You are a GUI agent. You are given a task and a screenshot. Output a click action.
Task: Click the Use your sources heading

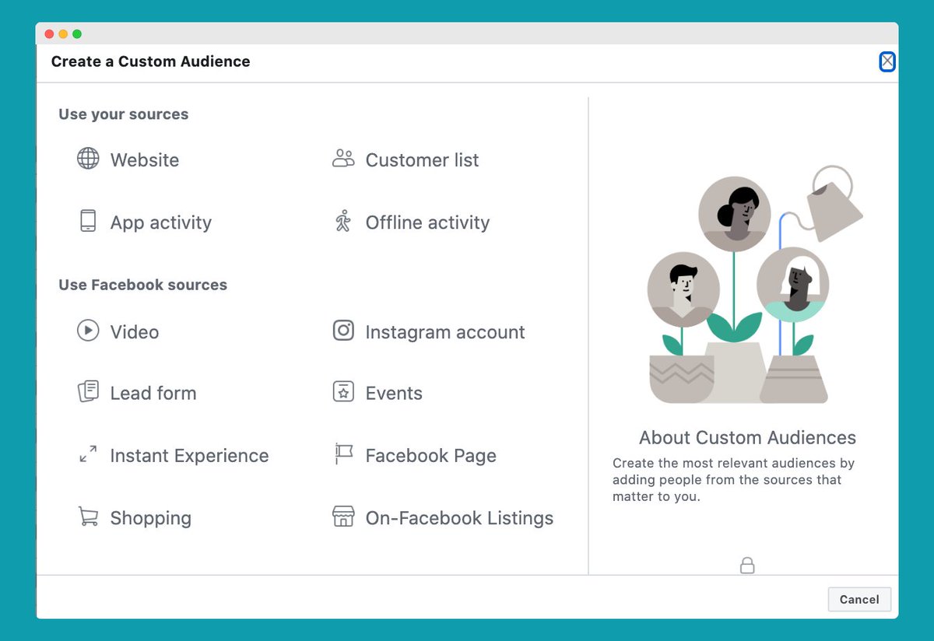(x=124, y=114)
